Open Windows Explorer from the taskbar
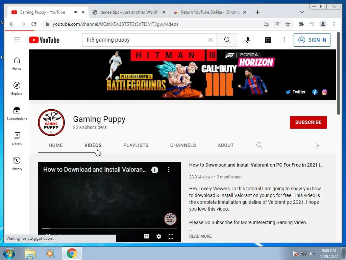 click(30, 253)
